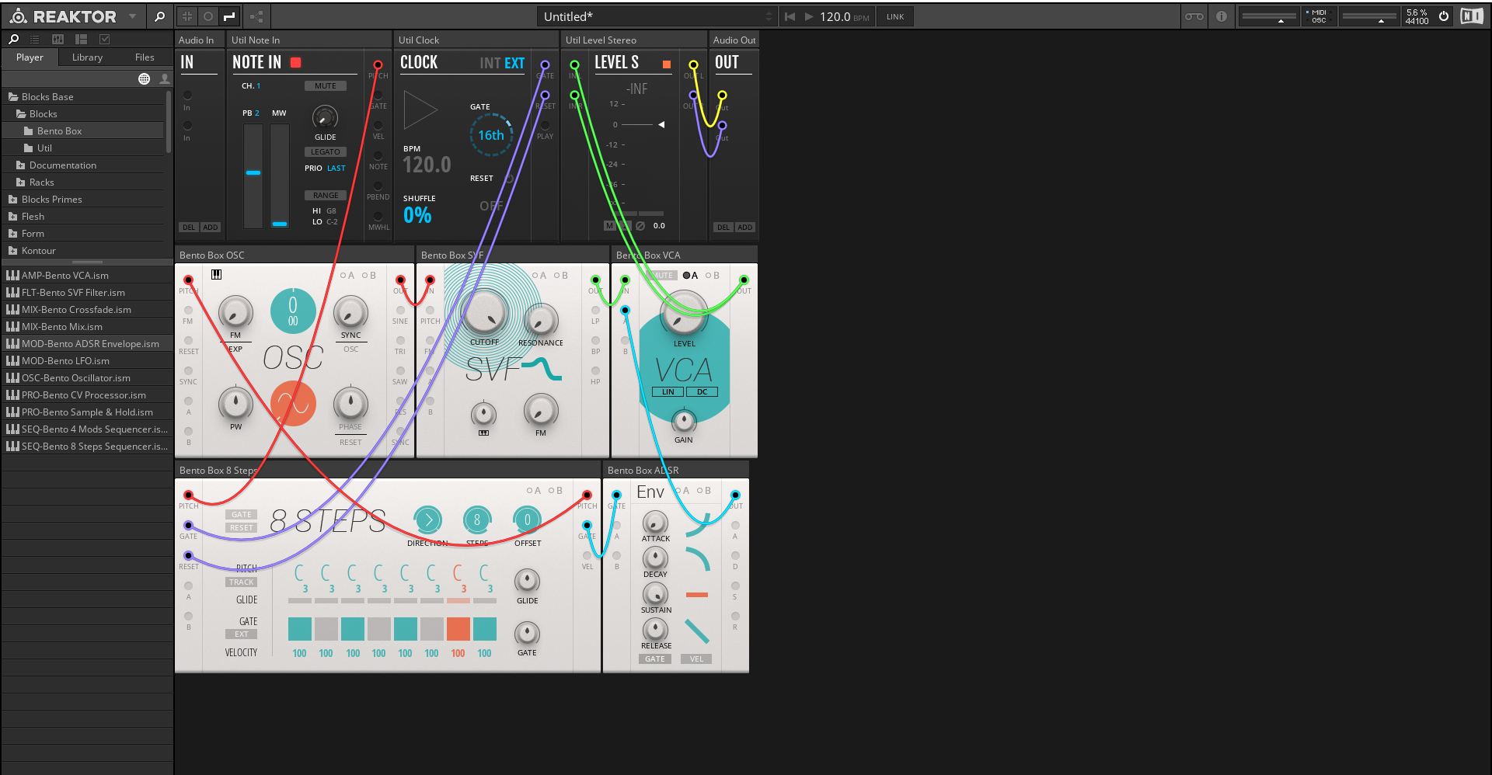Switch to the Files tab
Viewport: 1492px width, 775px height.
point(145,57)
